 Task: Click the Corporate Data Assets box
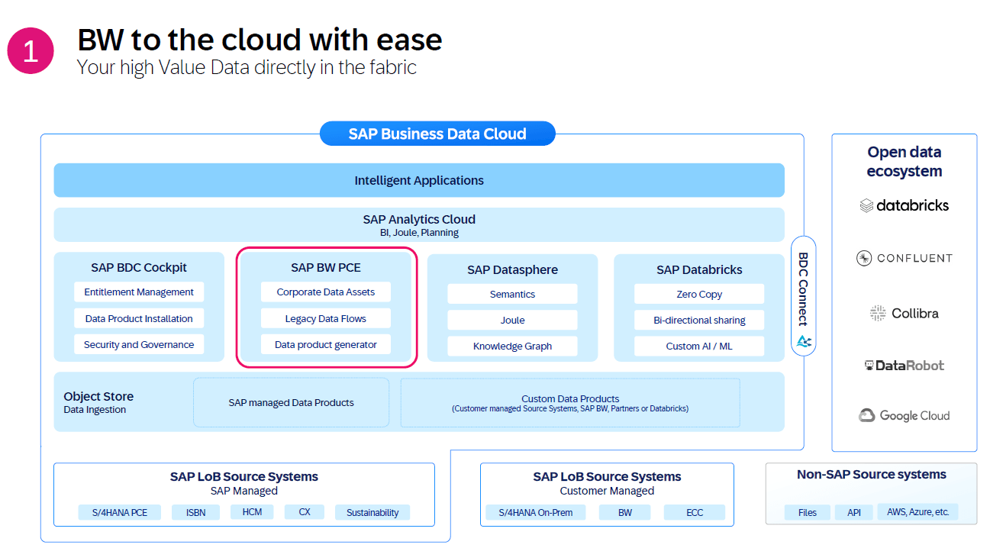[x=326, y=292]
